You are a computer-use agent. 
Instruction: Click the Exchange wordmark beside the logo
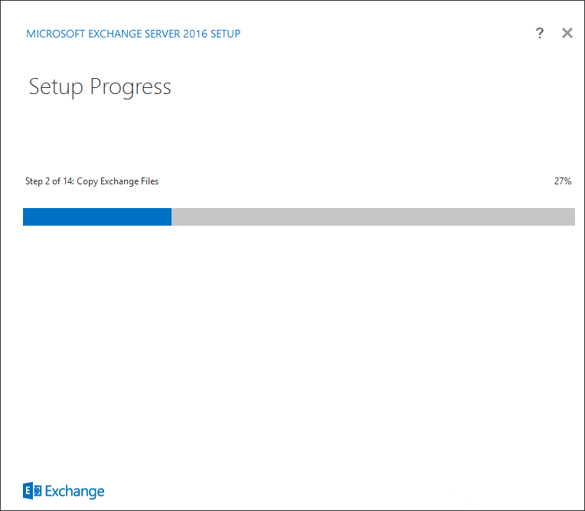coord(74,492)
